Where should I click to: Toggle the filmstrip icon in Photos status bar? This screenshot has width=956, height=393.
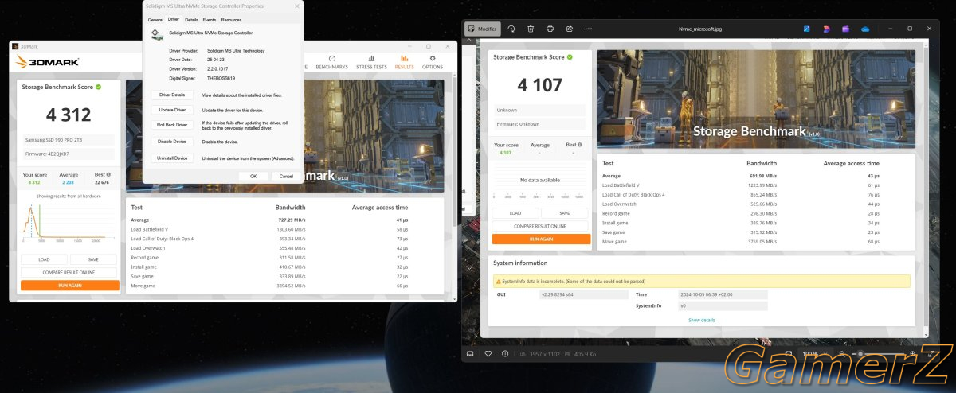coord(470,353)
